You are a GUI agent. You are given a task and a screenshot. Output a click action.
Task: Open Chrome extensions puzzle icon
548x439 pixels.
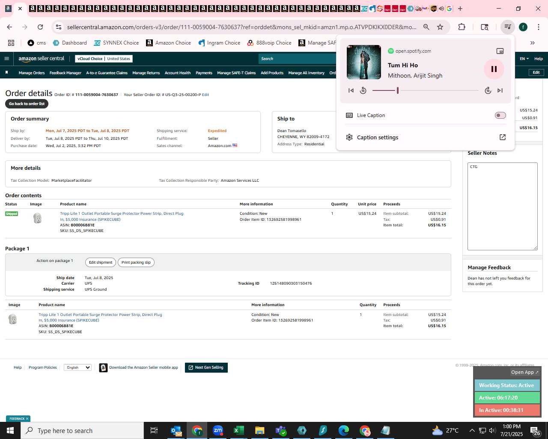point(462,27)
